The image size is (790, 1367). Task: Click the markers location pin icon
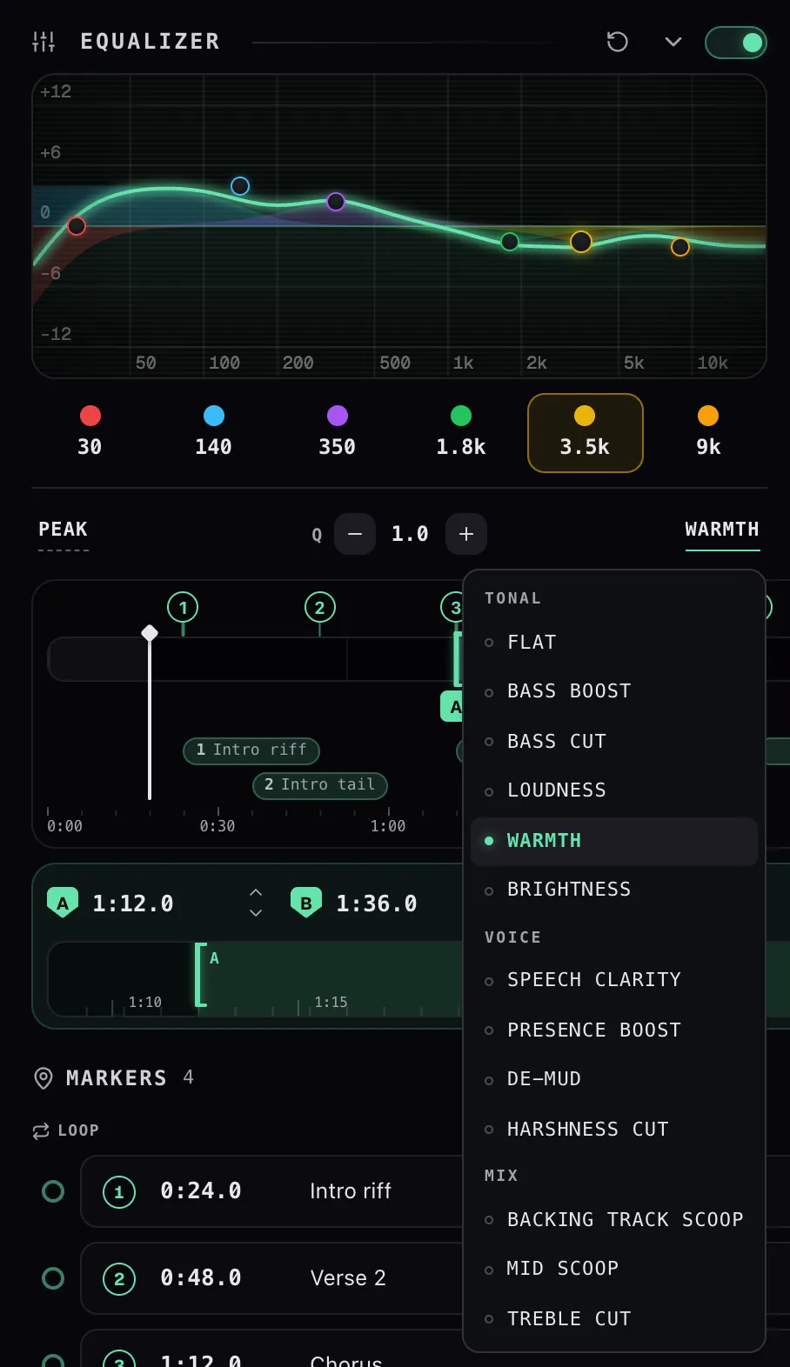43,1078
